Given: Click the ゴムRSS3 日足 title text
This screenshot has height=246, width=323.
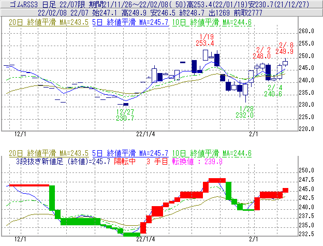Looking at the screenshot, I should (x=33, y=4).
